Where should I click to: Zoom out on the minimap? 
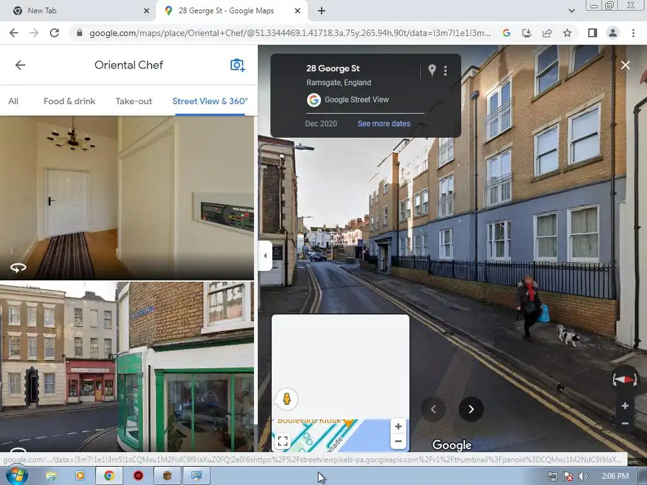tap(398, 441)
